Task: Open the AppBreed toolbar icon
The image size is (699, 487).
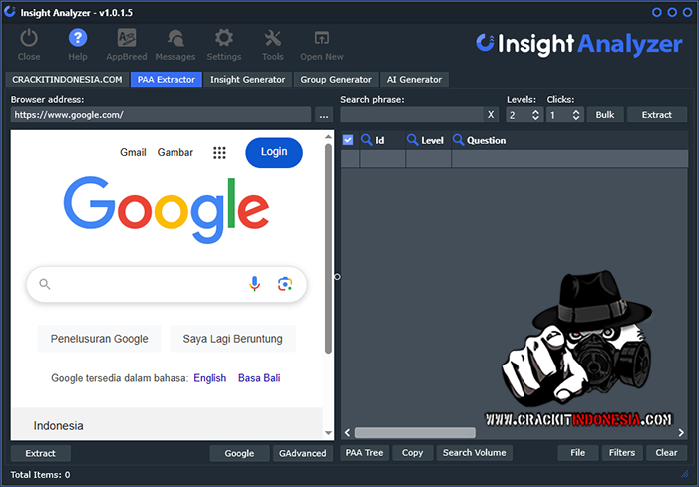Action: pos(127,39)
